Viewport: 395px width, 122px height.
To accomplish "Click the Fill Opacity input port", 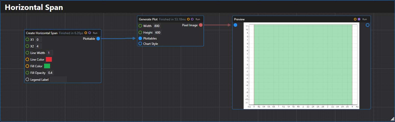I will [x=27, y=73].
